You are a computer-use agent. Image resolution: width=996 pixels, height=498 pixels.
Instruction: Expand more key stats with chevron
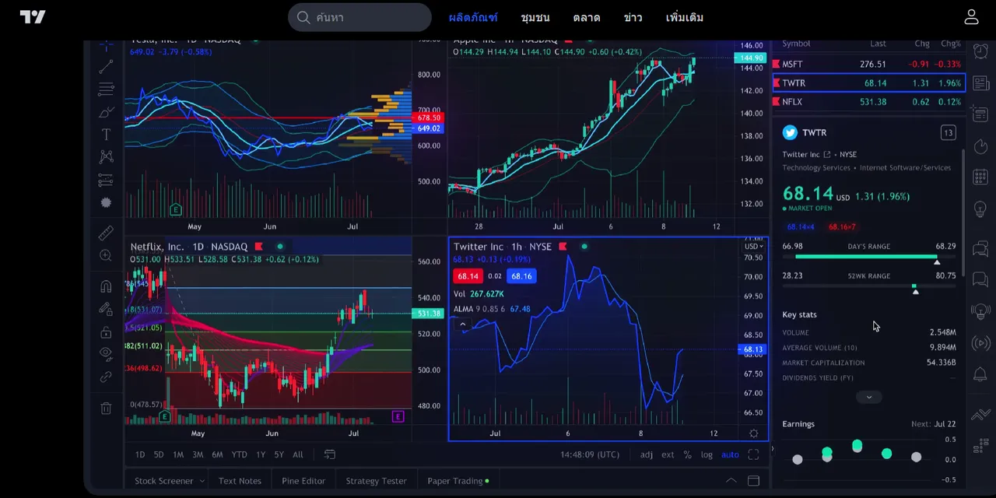point(869,397)
